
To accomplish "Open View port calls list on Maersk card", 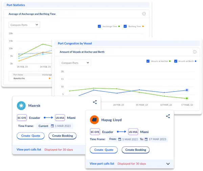I will click(x=29, y=149).
